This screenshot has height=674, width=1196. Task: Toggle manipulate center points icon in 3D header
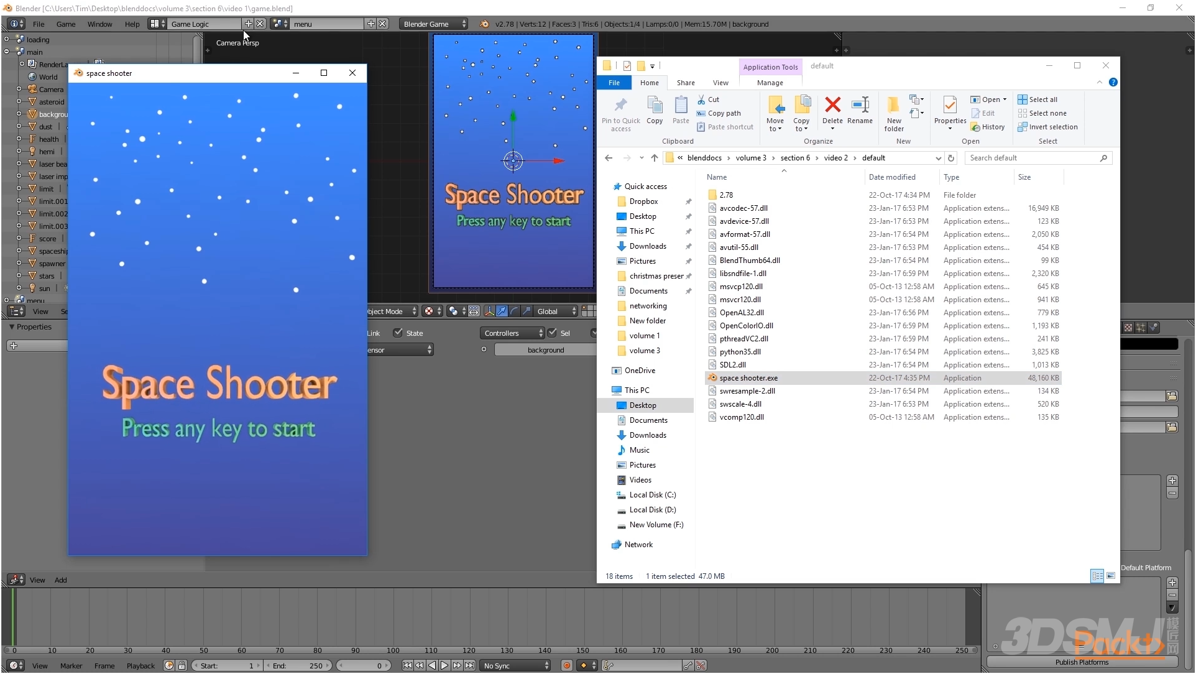(x=474, y=311)
